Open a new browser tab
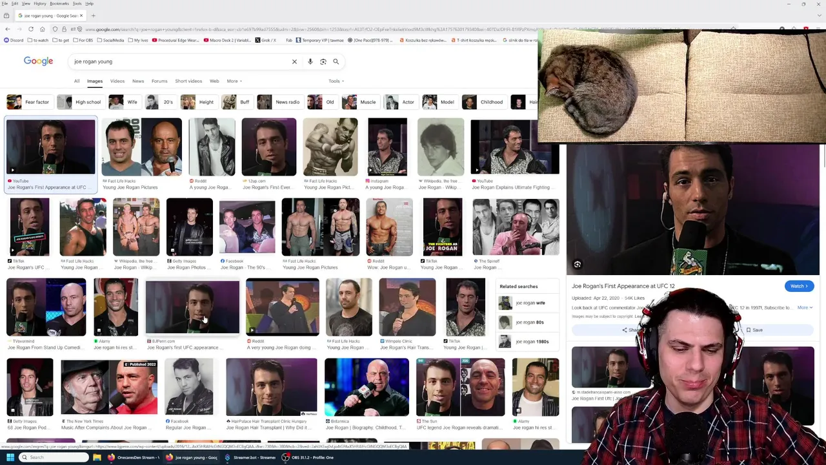 coord(93,15)
